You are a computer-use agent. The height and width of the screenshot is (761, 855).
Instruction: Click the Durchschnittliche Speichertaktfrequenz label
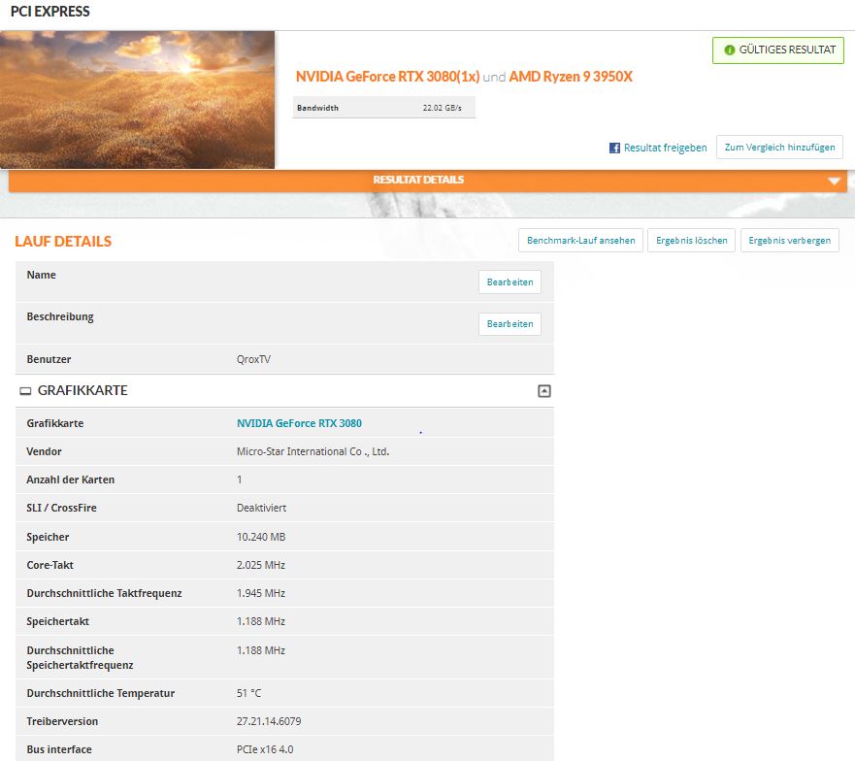[81, 658]
